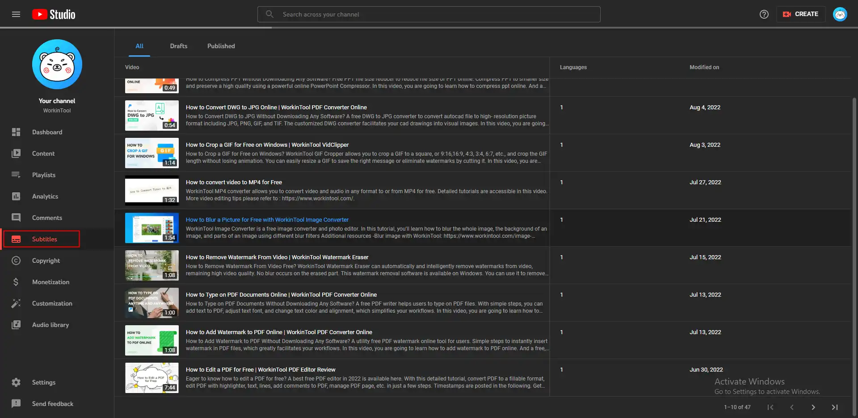Click the Comments icon in sidebar

[x=16, y=218]
